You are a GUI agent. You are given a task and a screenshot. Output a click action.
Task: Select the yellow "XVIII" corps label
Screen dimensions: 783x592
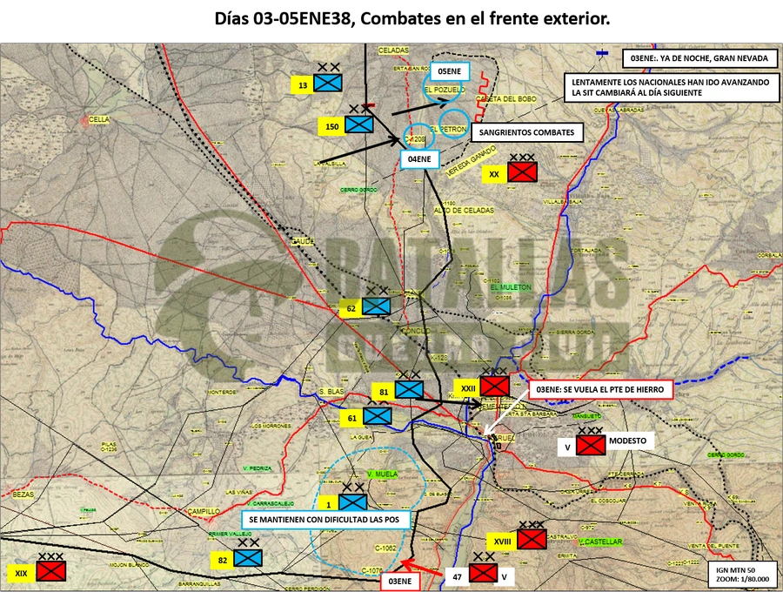pos(502,542)
